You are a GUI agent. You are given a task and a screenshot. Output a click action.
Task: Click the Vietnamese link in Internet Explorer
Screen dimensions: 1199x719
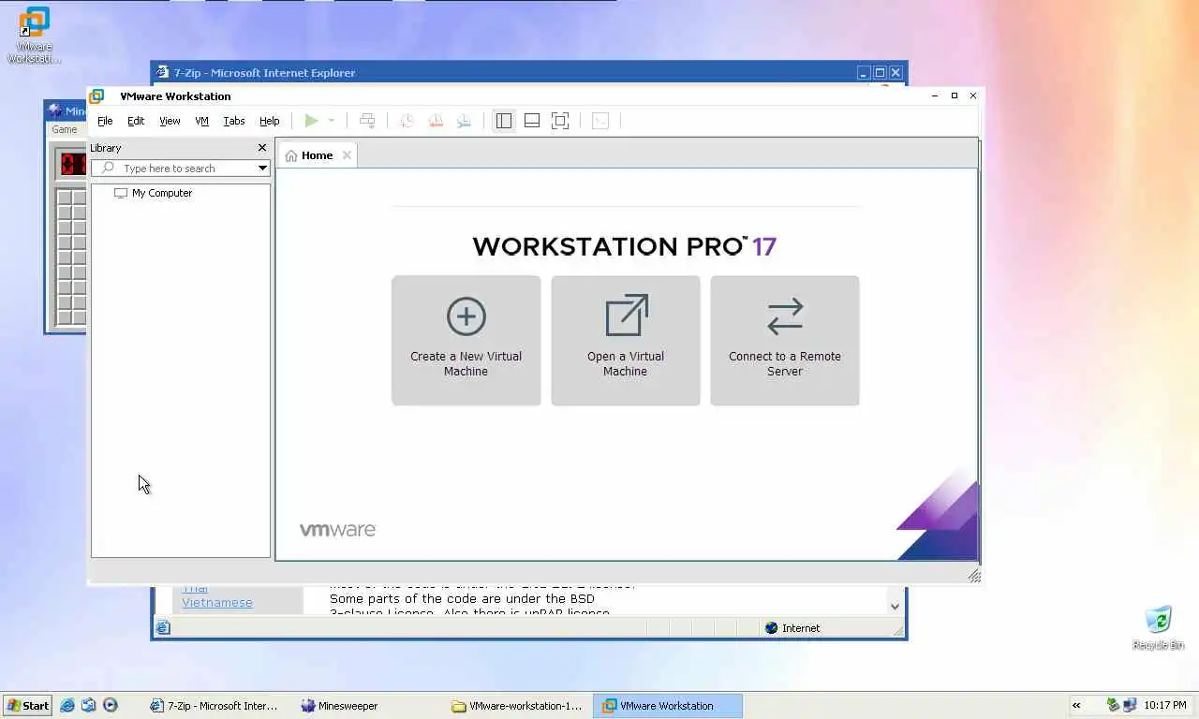tap(217, 603)
